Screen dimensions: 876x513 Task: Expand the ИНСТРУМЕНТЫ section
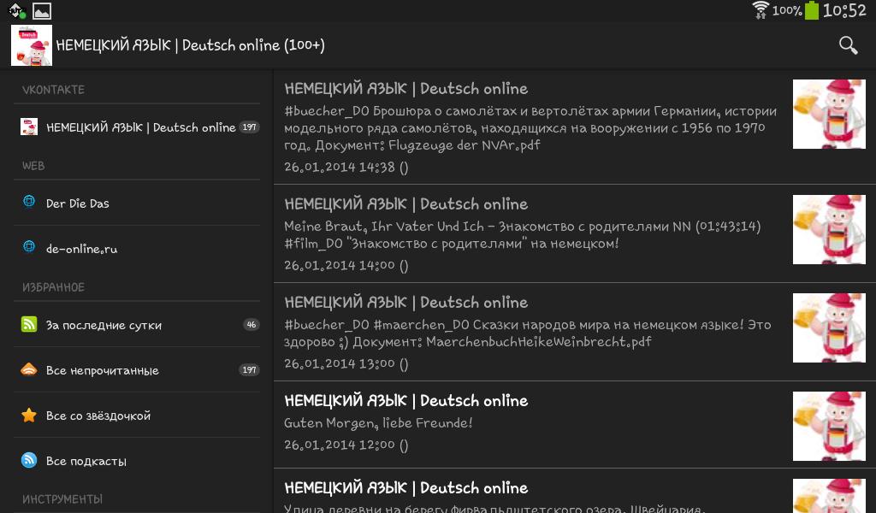pos(137,498)
